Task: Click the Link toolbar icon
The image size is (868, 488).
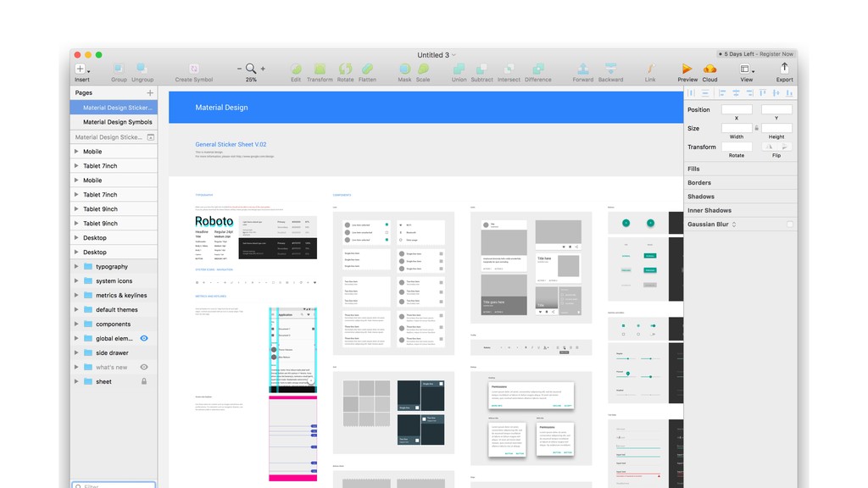Action: 650,69
